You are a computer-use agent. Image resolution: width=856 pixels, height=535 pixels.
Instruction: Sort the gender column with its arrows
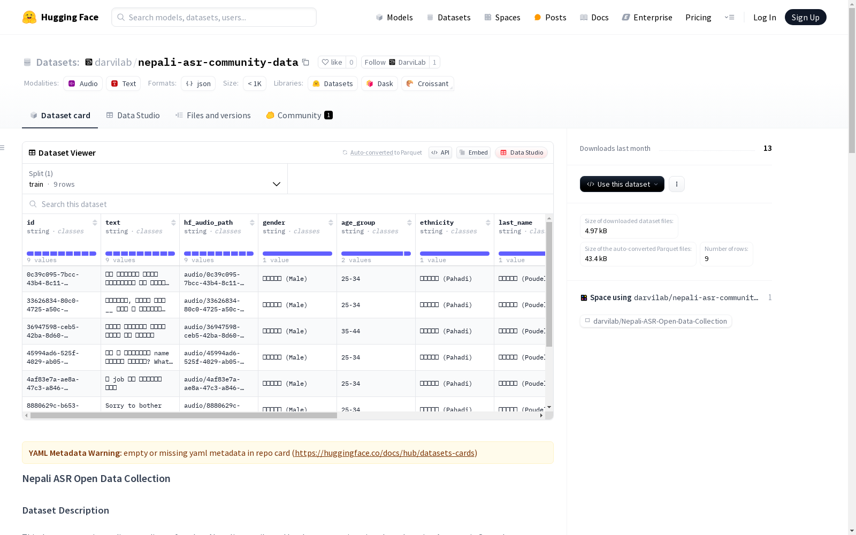tap(331, 223)
